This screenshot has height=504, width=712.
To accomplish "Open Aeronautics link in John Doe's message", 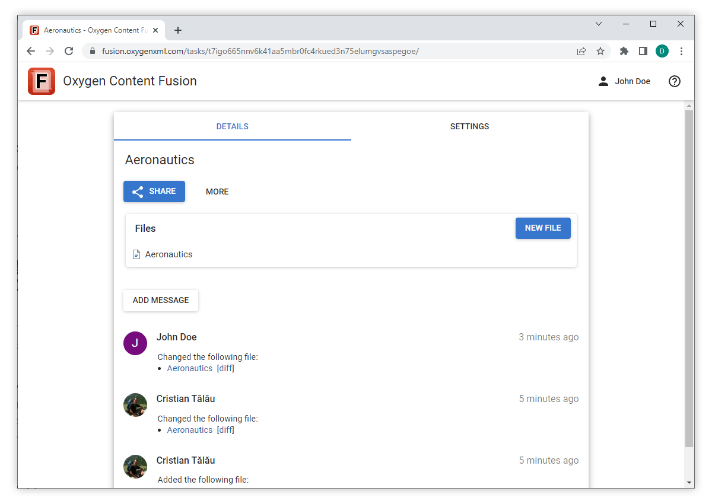I will [x=190, y=368].
